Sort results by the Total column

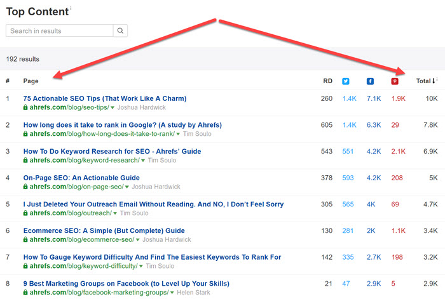424,81
